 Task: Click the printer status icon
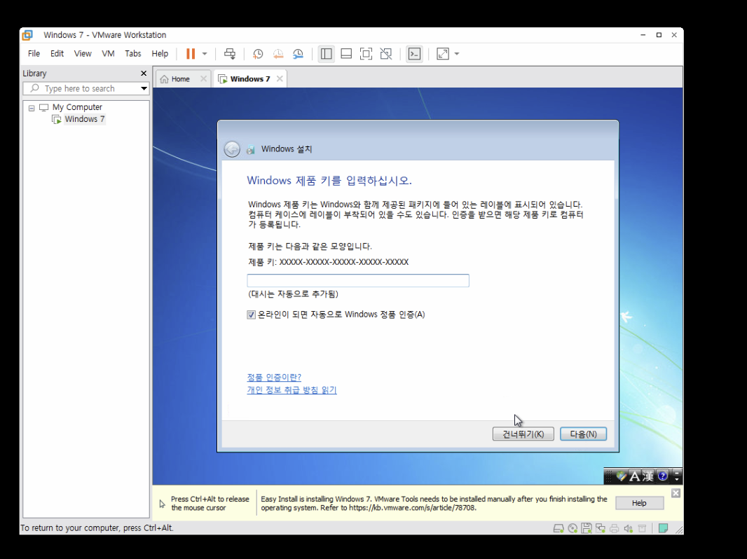pyautogui.click(x=615, y=528)
